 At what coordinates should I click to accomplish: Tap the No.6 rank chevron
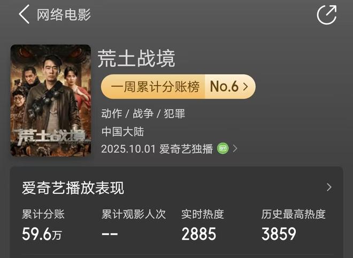245,87
